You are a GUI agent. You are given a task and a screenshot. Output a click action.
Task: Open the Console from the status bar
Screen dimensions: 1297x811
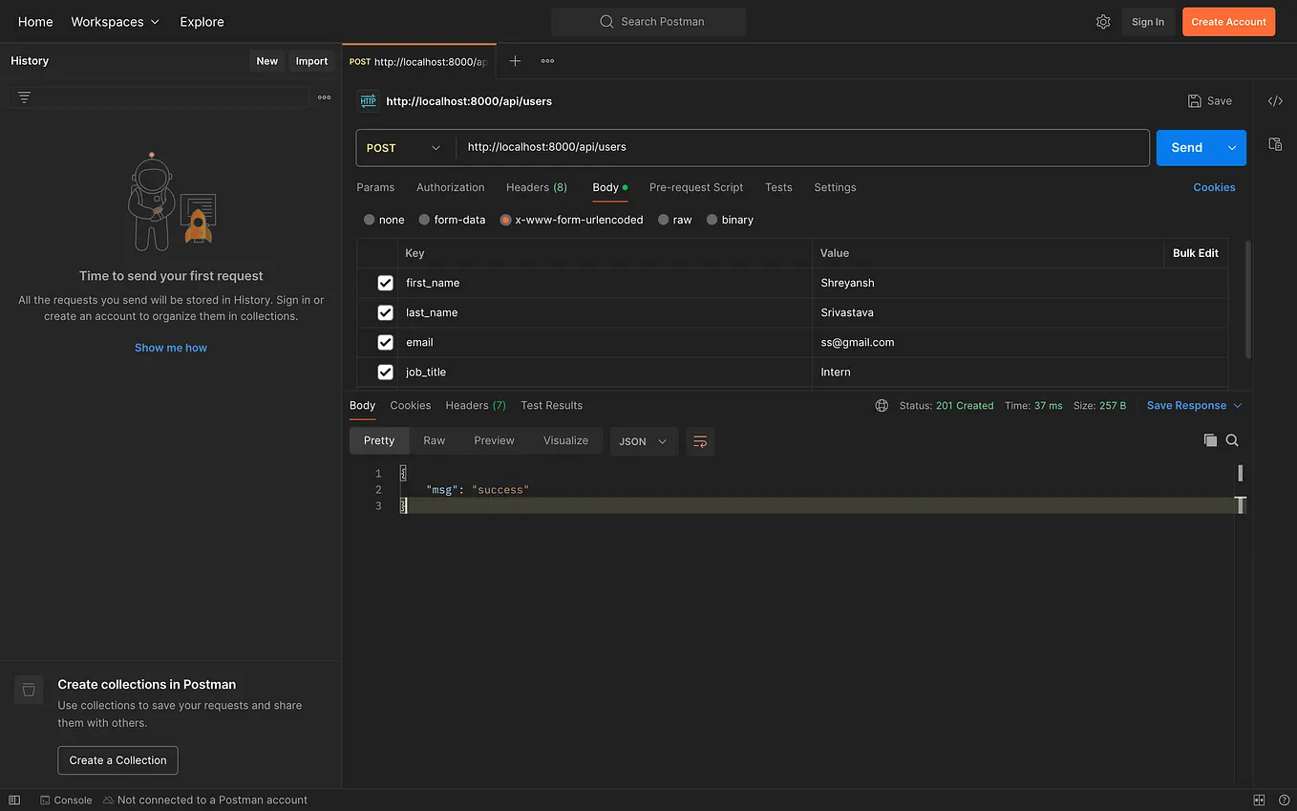click(66, 800)
